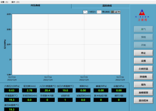Click the 介质压力 blue plot legend icon
The width and height of the screenshot is (156, 111).
85,12
